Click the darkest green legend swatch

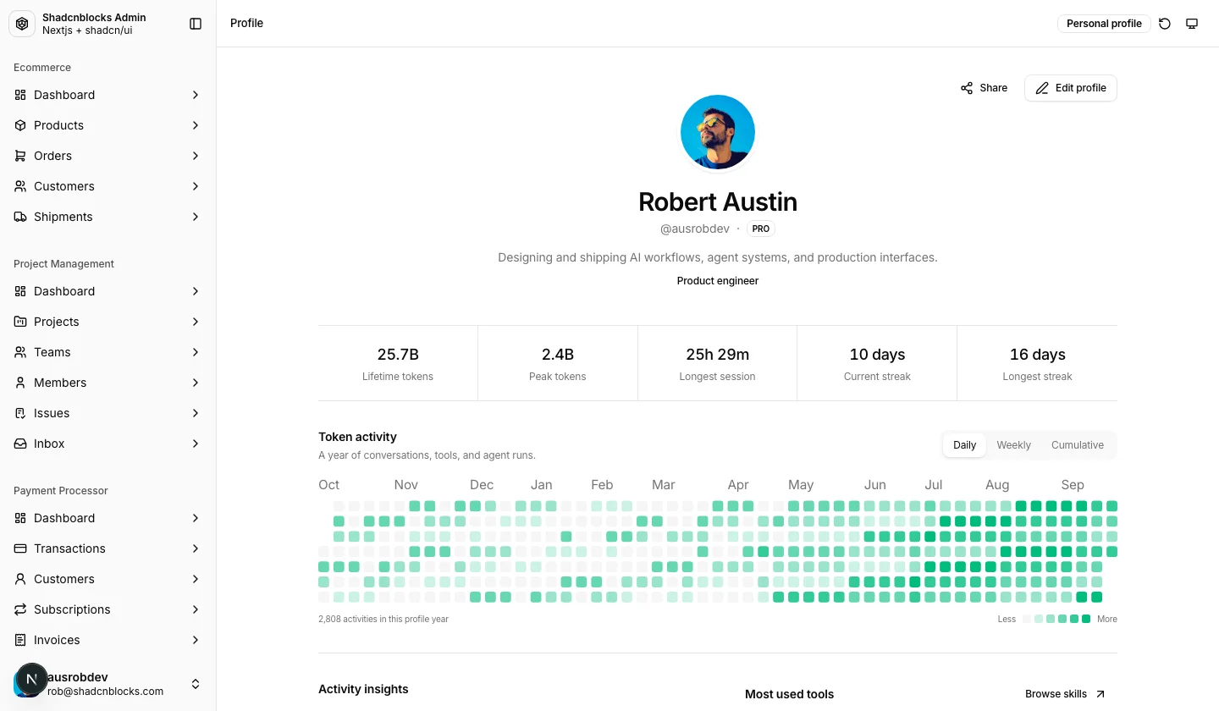point(1086,620)
